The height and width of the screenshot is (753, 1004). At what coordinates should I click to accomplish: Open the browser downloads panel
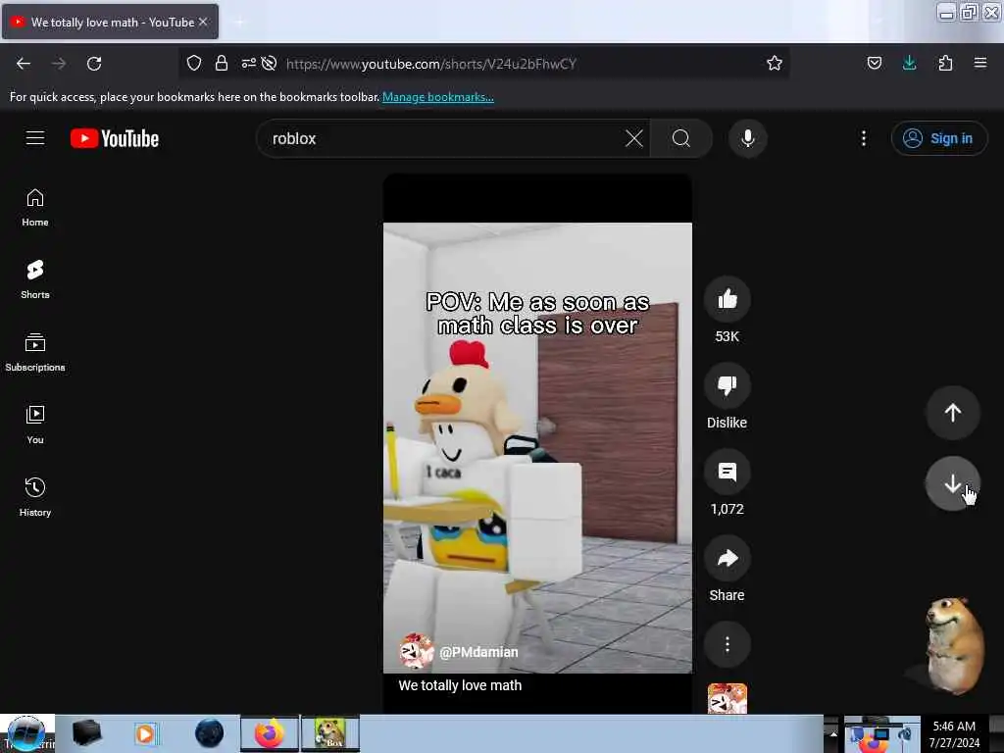[909, 63]
